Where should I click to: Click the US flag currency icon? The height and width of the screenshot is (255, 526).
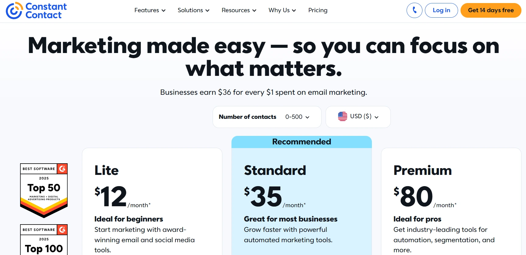click(342, 116)
